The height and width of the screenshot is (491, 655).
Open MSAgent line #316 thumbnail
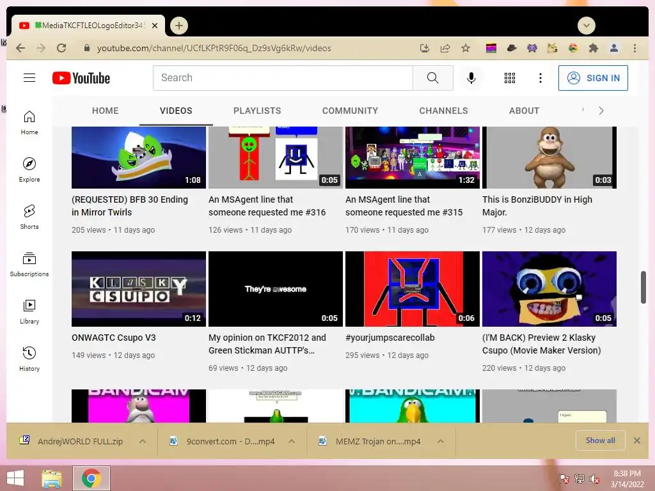click(275, 157)
